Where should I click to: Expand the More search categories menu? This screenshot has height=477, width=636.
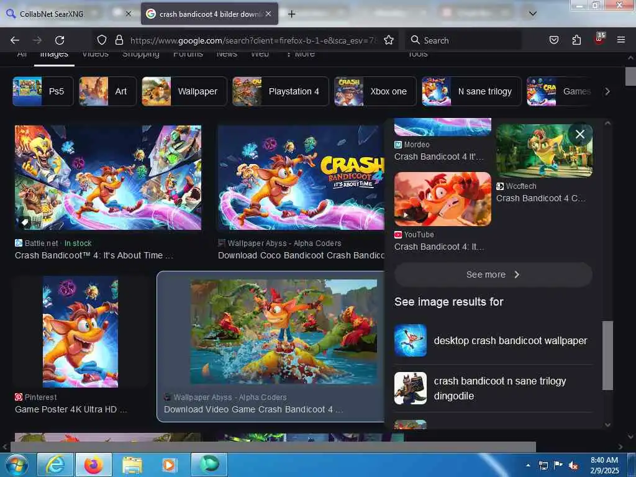[x=300, y=54]
